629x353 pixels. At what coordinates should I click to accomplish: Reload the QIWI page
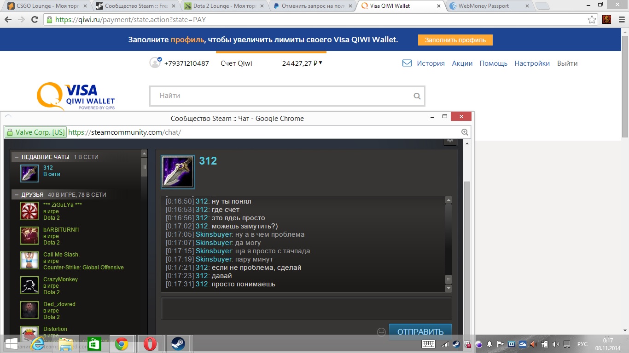click(35, 20)
